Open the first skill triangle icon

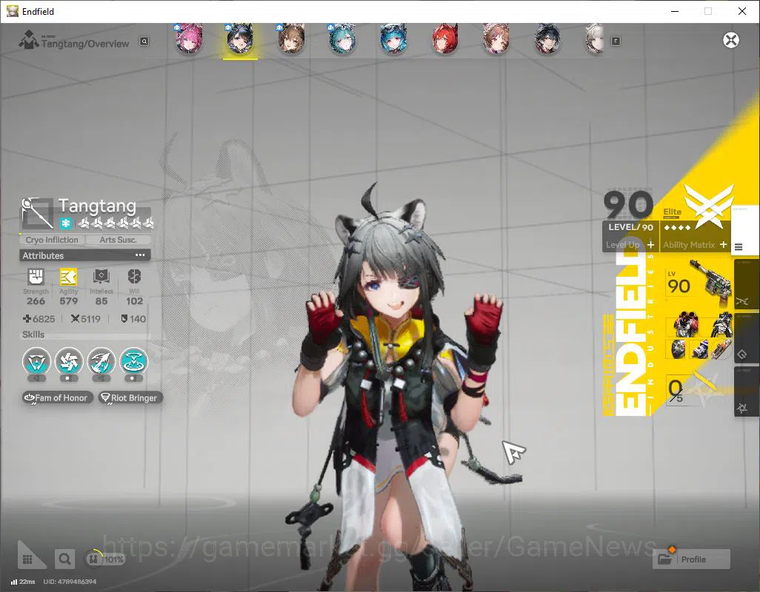coord(36,362)
